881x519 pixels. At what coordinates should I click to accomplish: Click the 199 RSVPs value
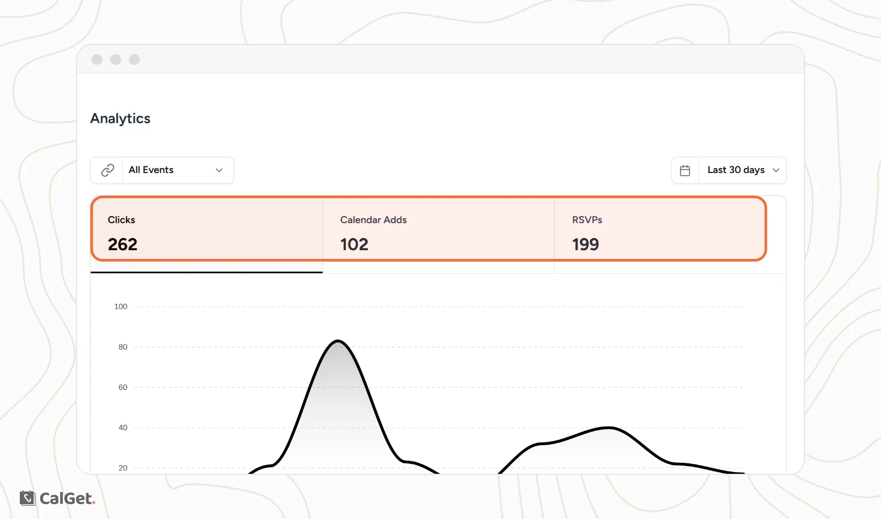coord(585,244)
